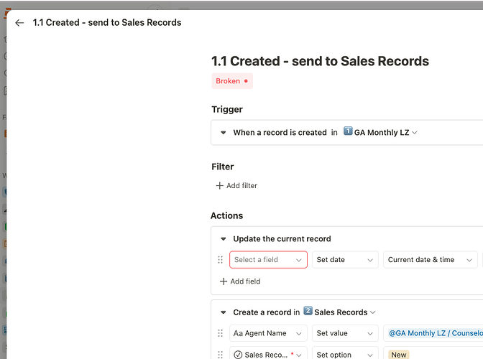The width and height of the screenshot is (483, 359).
Task: Collapse the Trigger section with its triangle
Action: [x=224, y=133]
